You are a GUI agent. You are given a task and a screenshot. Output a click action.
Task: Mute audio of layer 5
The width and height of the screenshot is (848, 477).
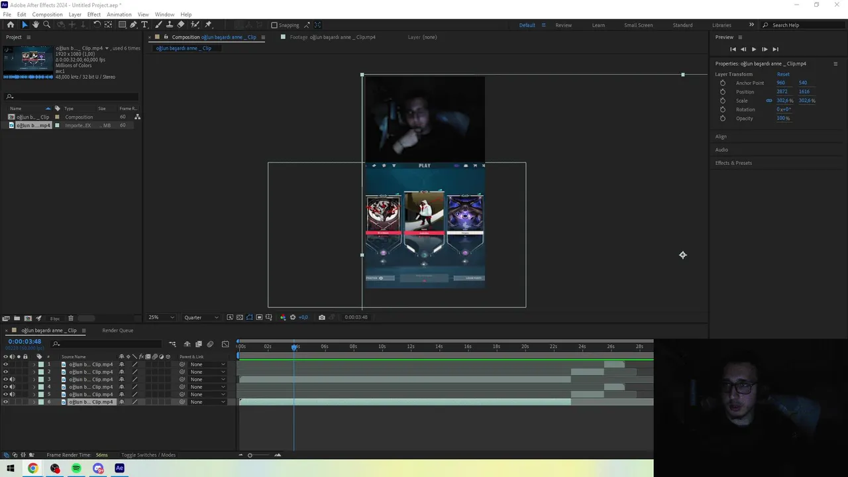tap(12, 394)
